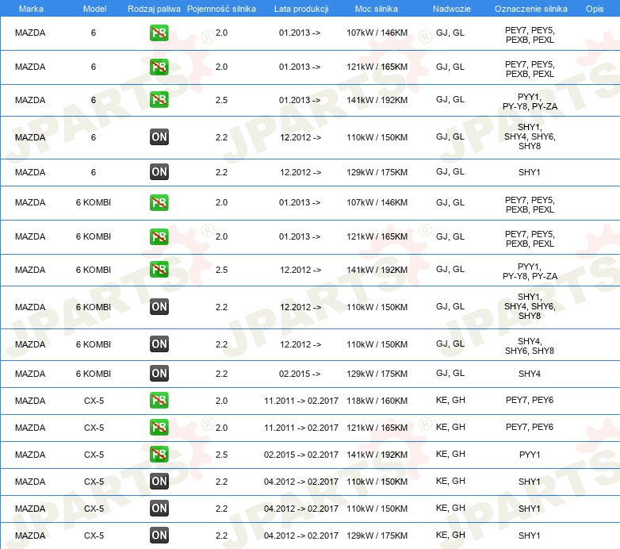The height and width of the screenshot is (549, 620).
Task: Click the PB icon for 6 KOMBI 2.5 141kW
Action: (x=159, y=270)
